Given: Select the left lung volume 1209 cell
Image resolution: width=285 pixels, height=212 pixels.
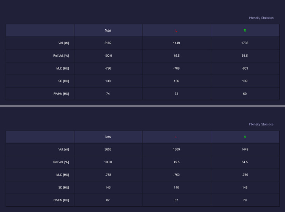Looking at the screenshot, I should pos(176,150).
